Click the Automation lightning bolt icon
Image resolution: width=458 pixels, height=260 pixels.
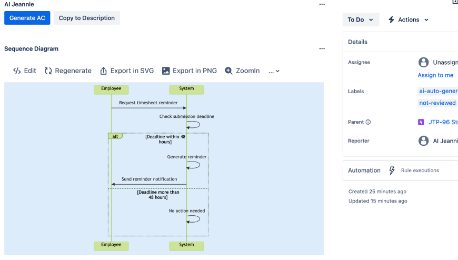392,171
